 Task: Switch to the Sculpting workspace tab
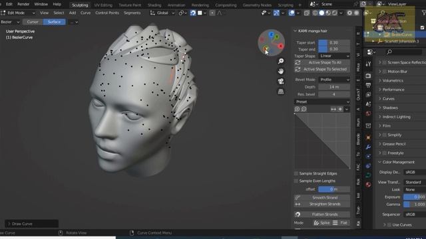[x=80, y=5]
